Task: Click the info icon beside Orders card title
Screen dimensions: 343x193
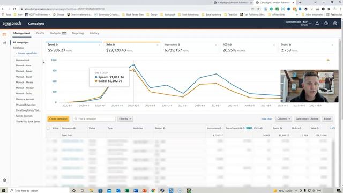Action: [290, 44]
